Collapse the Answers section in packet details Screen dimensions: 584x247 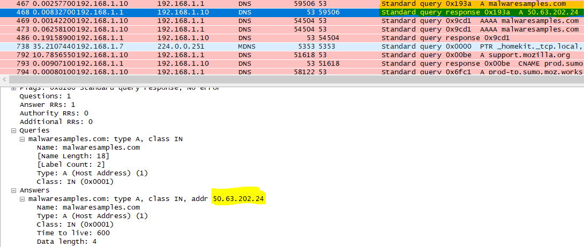tap(14, 190)
